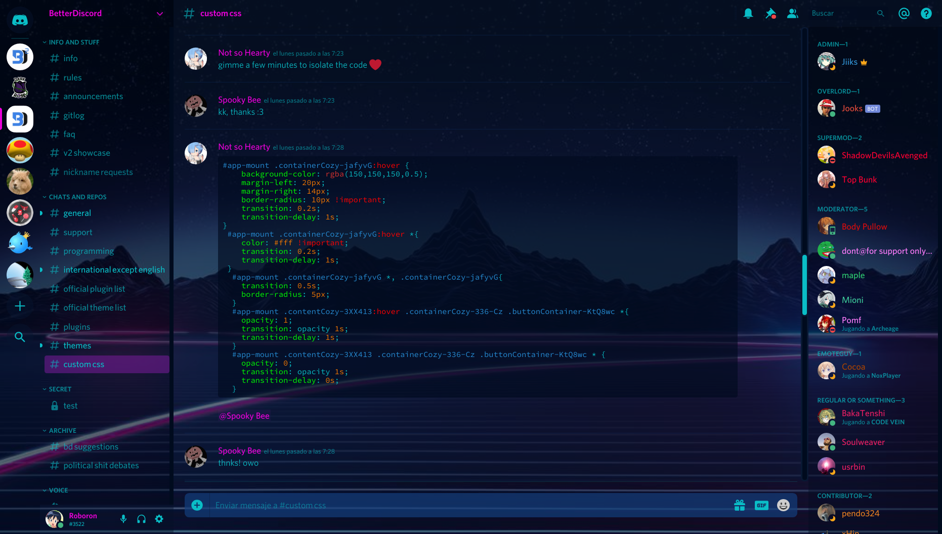Open the mentions inbox
942x534 pixels.
tap(904, 14)
